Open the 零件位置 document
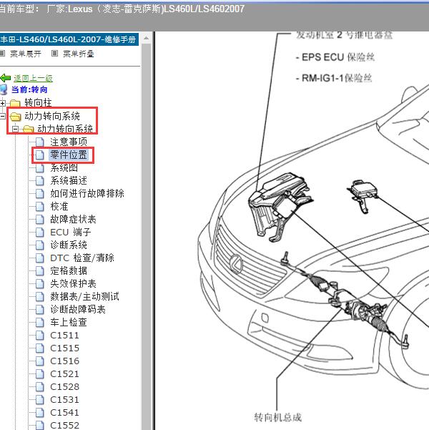The width and height of the screenshot is (429, 430). (x=69, y=155)
